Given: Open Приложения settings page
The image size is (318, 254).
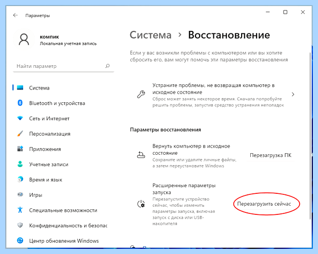Looking at the screenshot, I should point(63,149).
